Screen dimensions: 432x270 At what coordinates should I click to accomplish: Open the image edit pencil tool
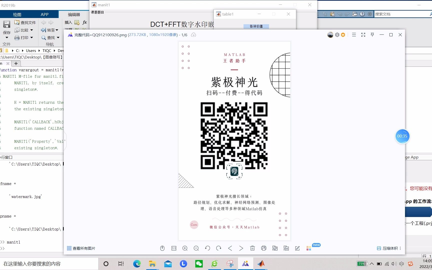pyautogui.click(x=297, y=248)
